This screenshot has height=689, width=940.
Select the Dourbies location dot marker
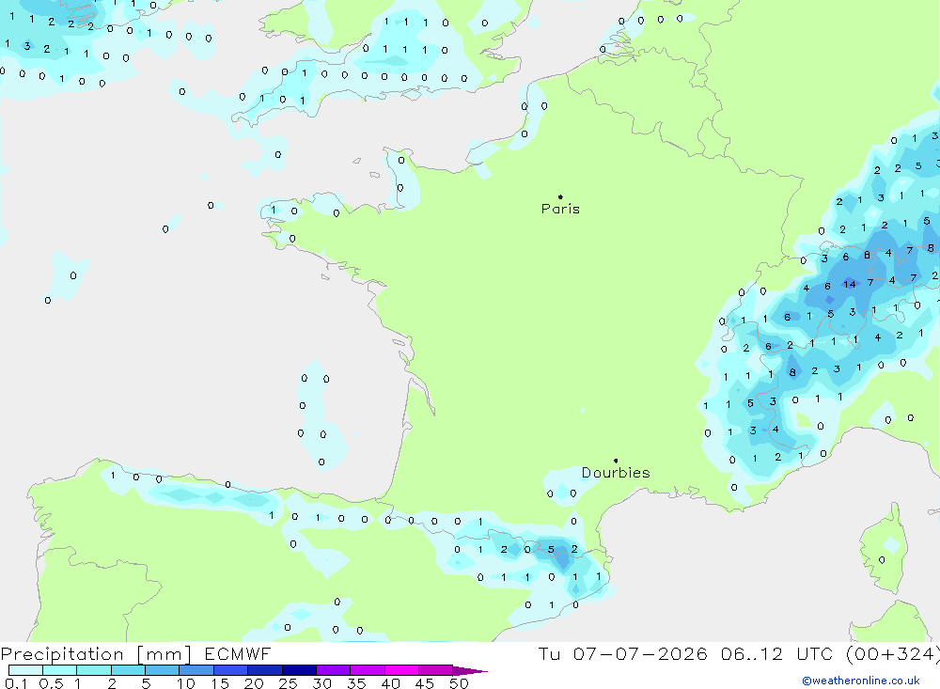[616, 461]
